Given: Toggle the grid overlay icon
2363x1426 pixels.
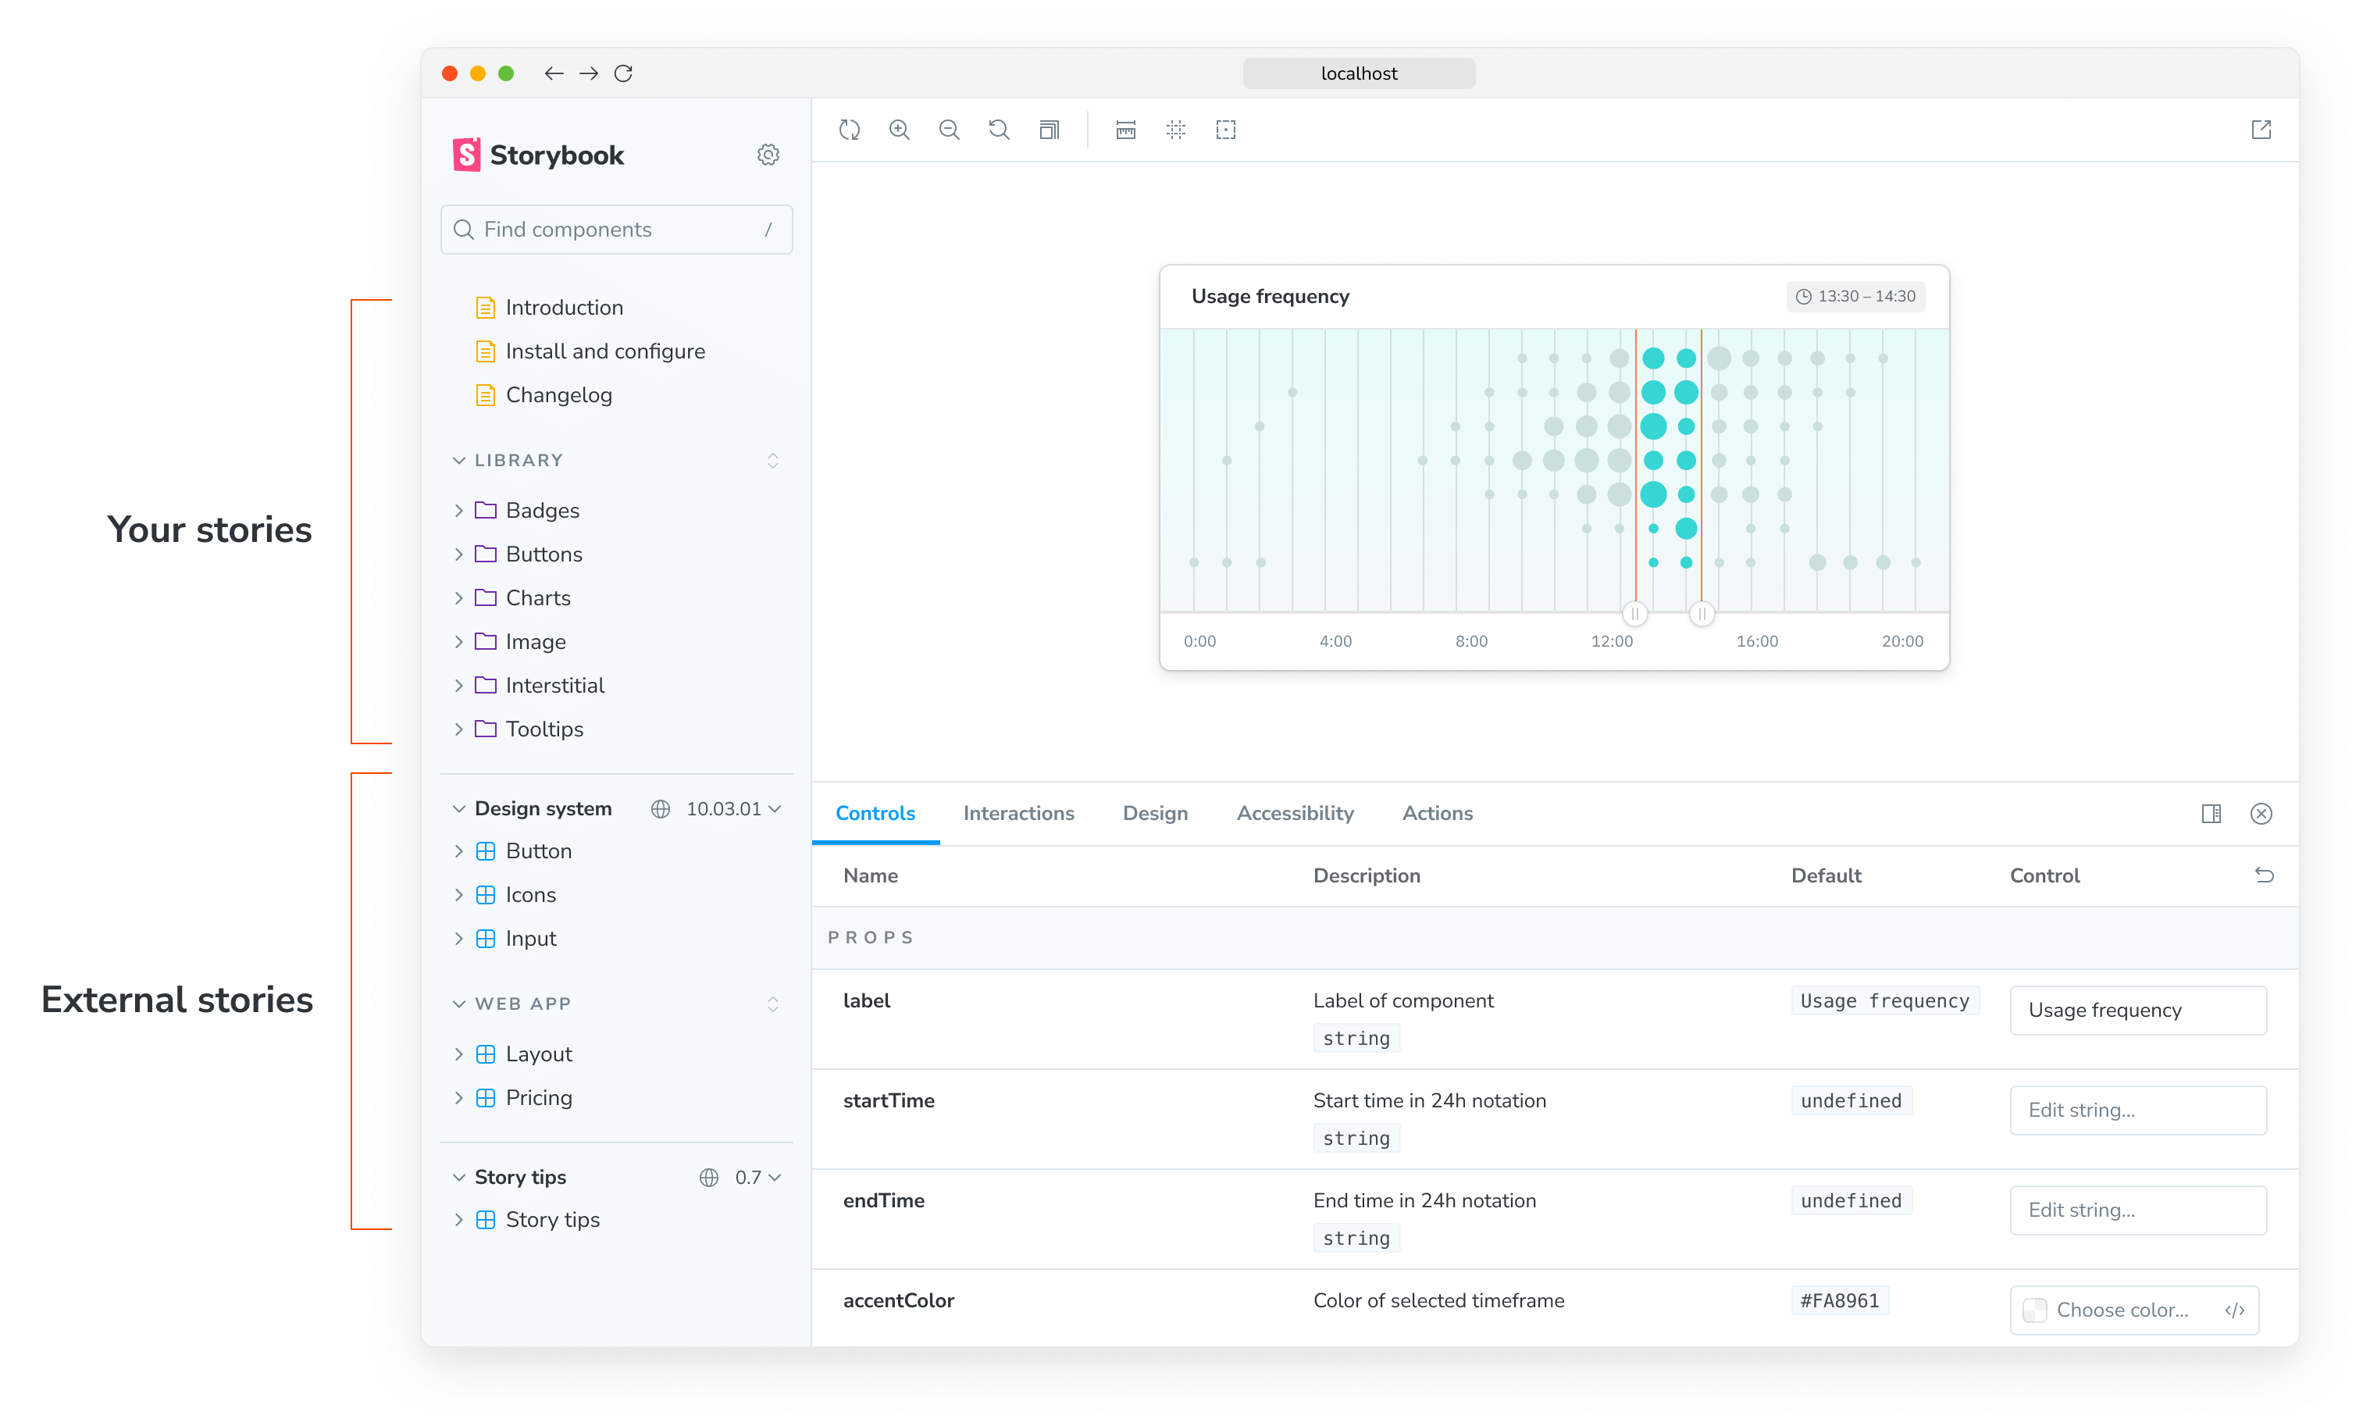Looking at the screenshot, I should (x=1176, y=130).
